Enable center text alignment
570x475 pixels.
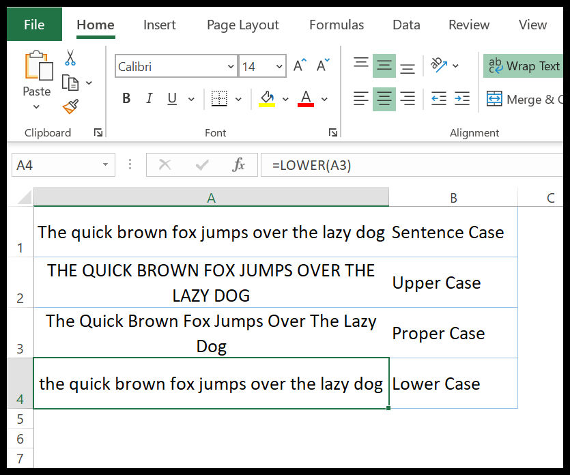(x=384, y=98)
